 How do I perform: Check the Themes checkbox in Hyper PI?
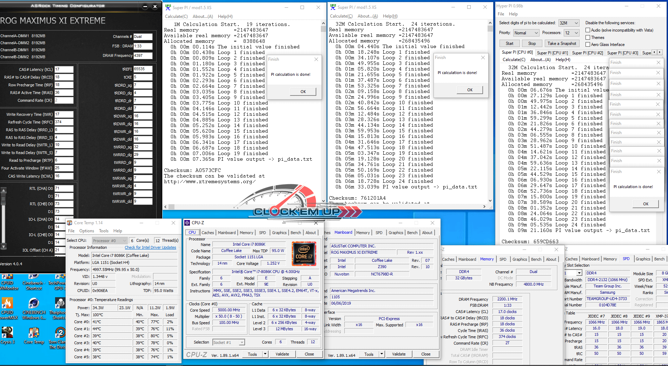(588, 38)
